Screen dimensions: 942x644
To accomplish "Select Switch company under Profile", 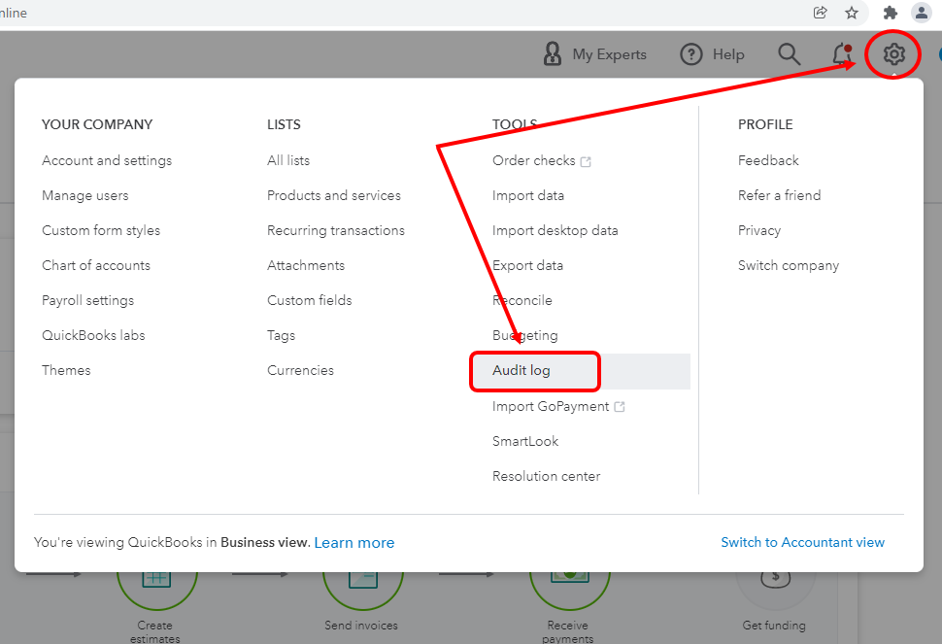I will pyautogui.click(x=789, y=265).
